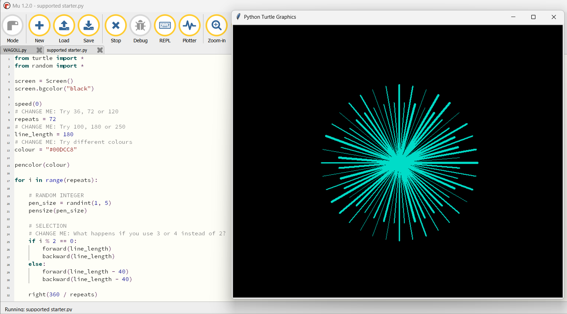Screen dimensions: 567x314
Task: Maximize the Python Turtle Graphics window
Action: click(533, 17)
